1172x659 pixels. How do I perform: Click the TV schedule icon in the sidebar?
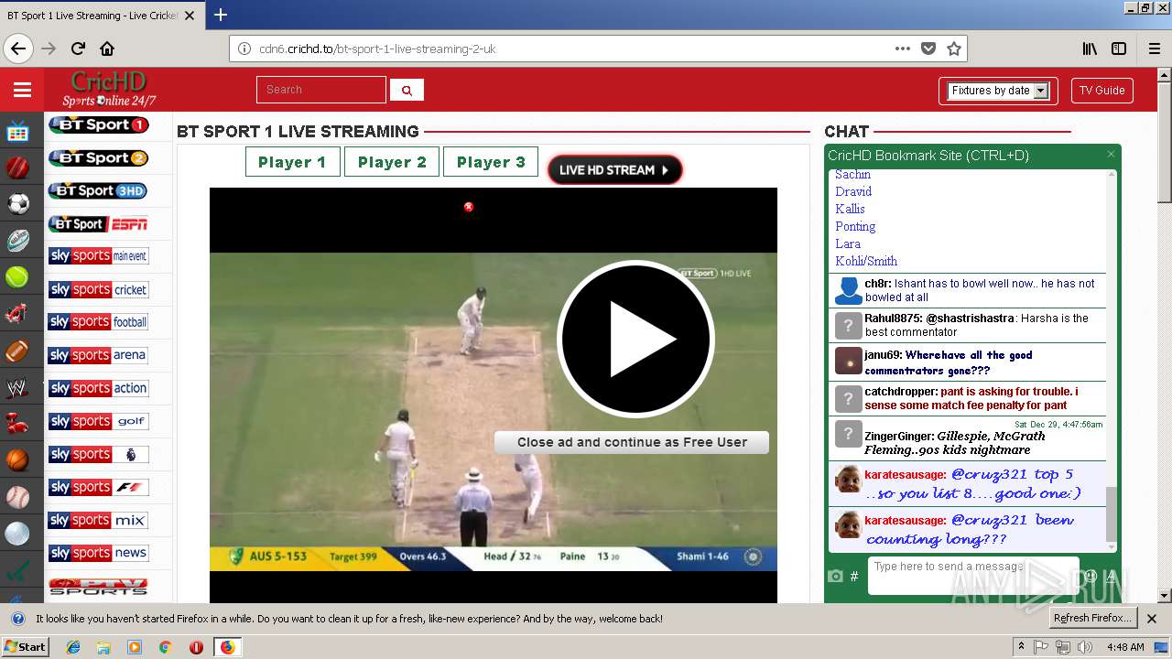17,132
